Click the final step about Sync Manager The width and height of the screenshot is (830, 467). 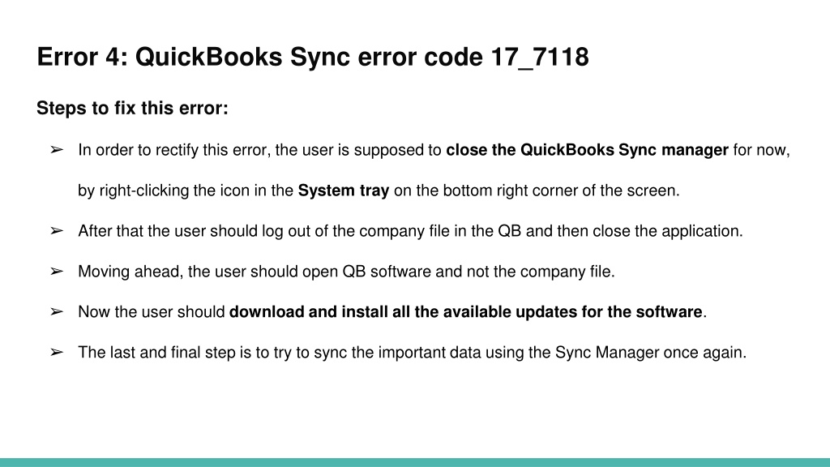(412, 353)
